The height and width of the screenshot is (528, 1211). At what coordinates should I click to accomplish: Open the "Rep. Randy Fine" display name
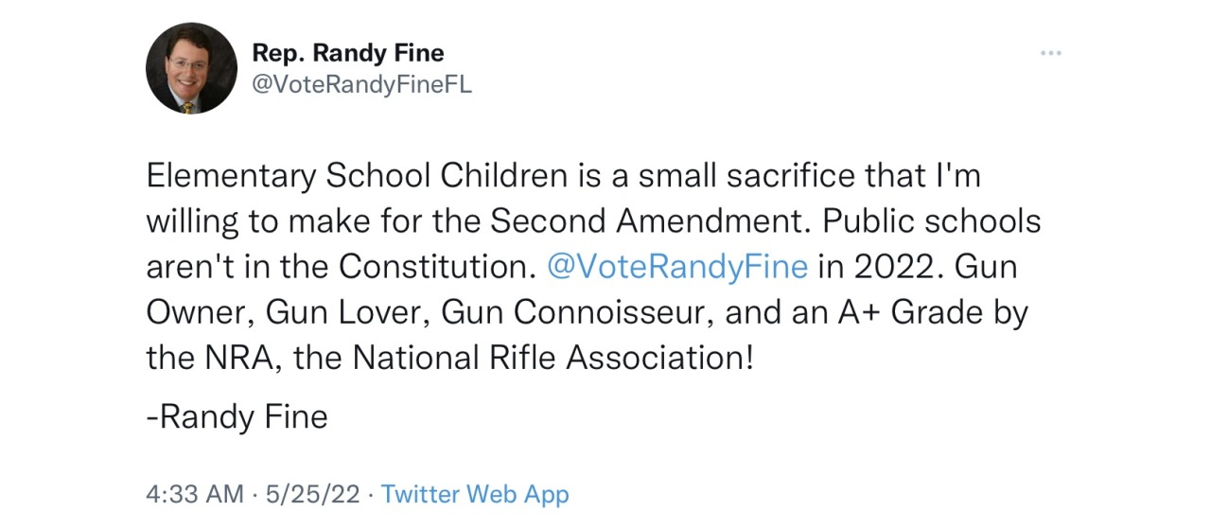coord(347,53)
